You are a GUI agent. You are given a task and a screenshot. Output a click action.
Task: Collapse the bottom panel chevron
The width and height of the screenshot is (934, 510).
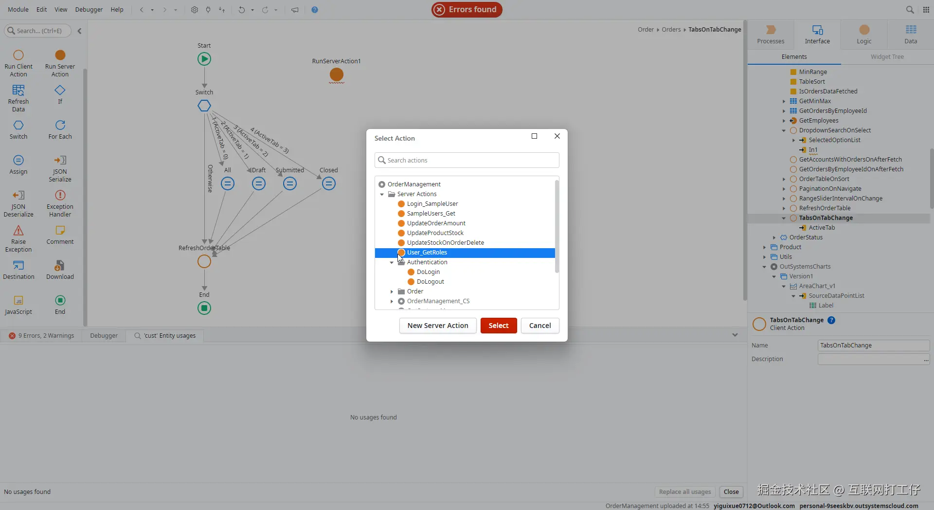pyautogui.click(x=735, y=335)
